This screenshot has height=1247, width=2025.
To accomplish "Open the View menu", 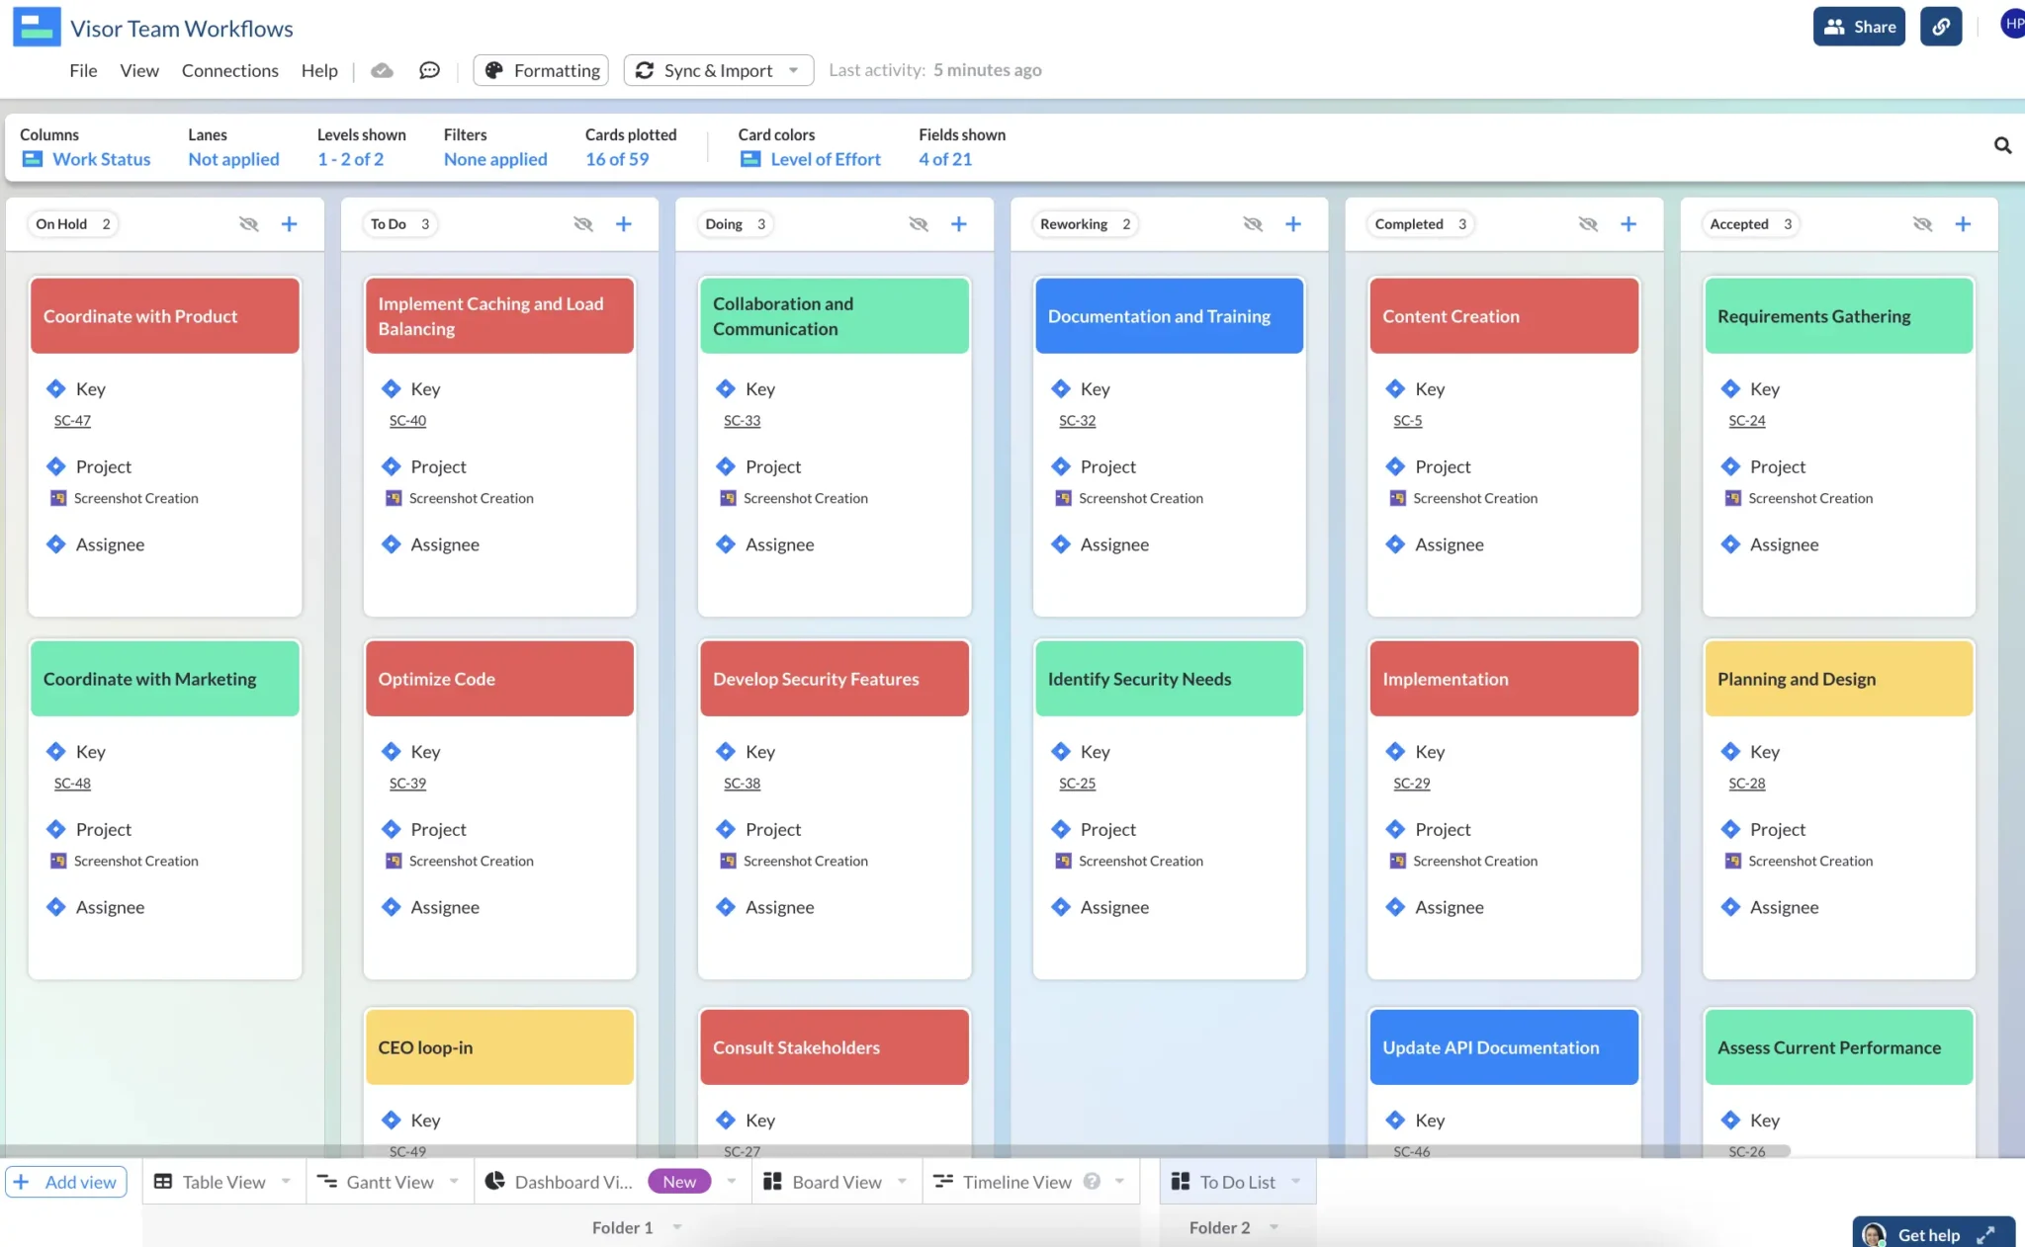I will 139,70.
